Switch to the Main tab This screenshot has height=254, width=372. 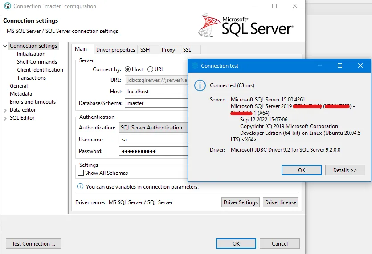(81, 49)
